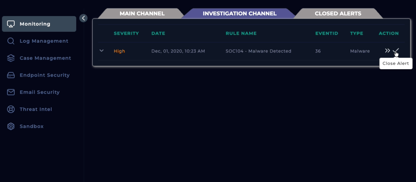Select the Investigation Channel tab
Image resolution: width=416 pixels, height=182 pixels.
point(240,14)
